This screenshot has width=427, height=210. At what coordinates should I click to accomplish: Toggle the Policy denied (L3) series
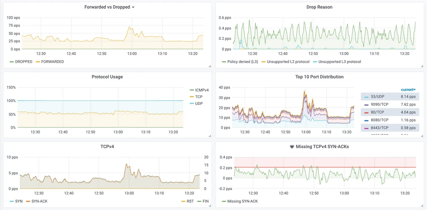tap(242, 62)
